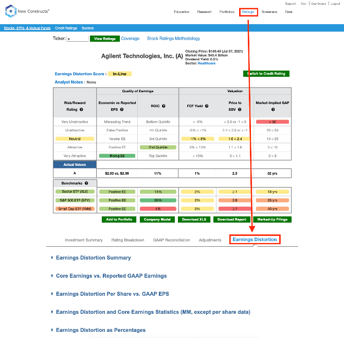Select the Earnings Distortion tab
The width and height of the screenshot is (344, 338).
[255, 240]
